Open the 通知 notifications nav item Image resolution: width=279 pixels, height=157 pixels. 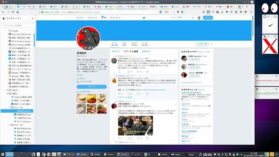coord(104,17)
